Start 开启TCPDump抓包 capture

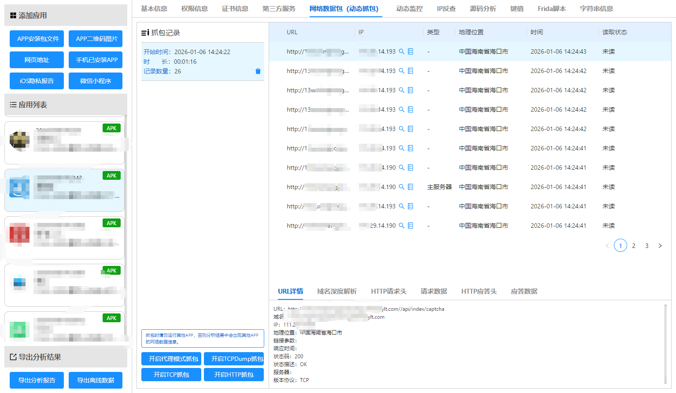[234, 359]
